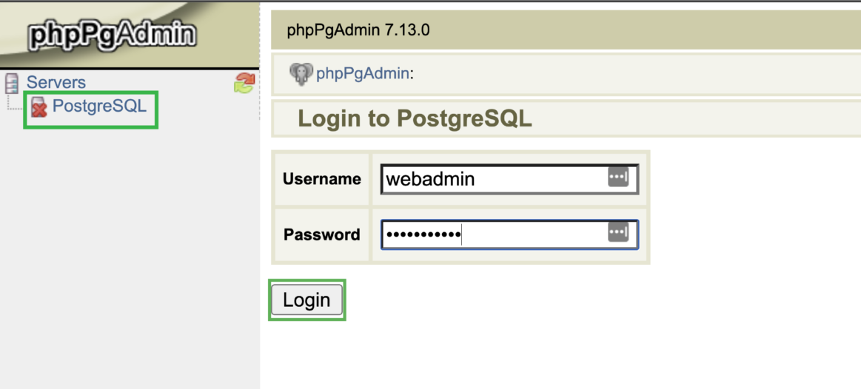Click the Login to PostgreSQL heading
The image size is (861, 389).
(415, 118)
